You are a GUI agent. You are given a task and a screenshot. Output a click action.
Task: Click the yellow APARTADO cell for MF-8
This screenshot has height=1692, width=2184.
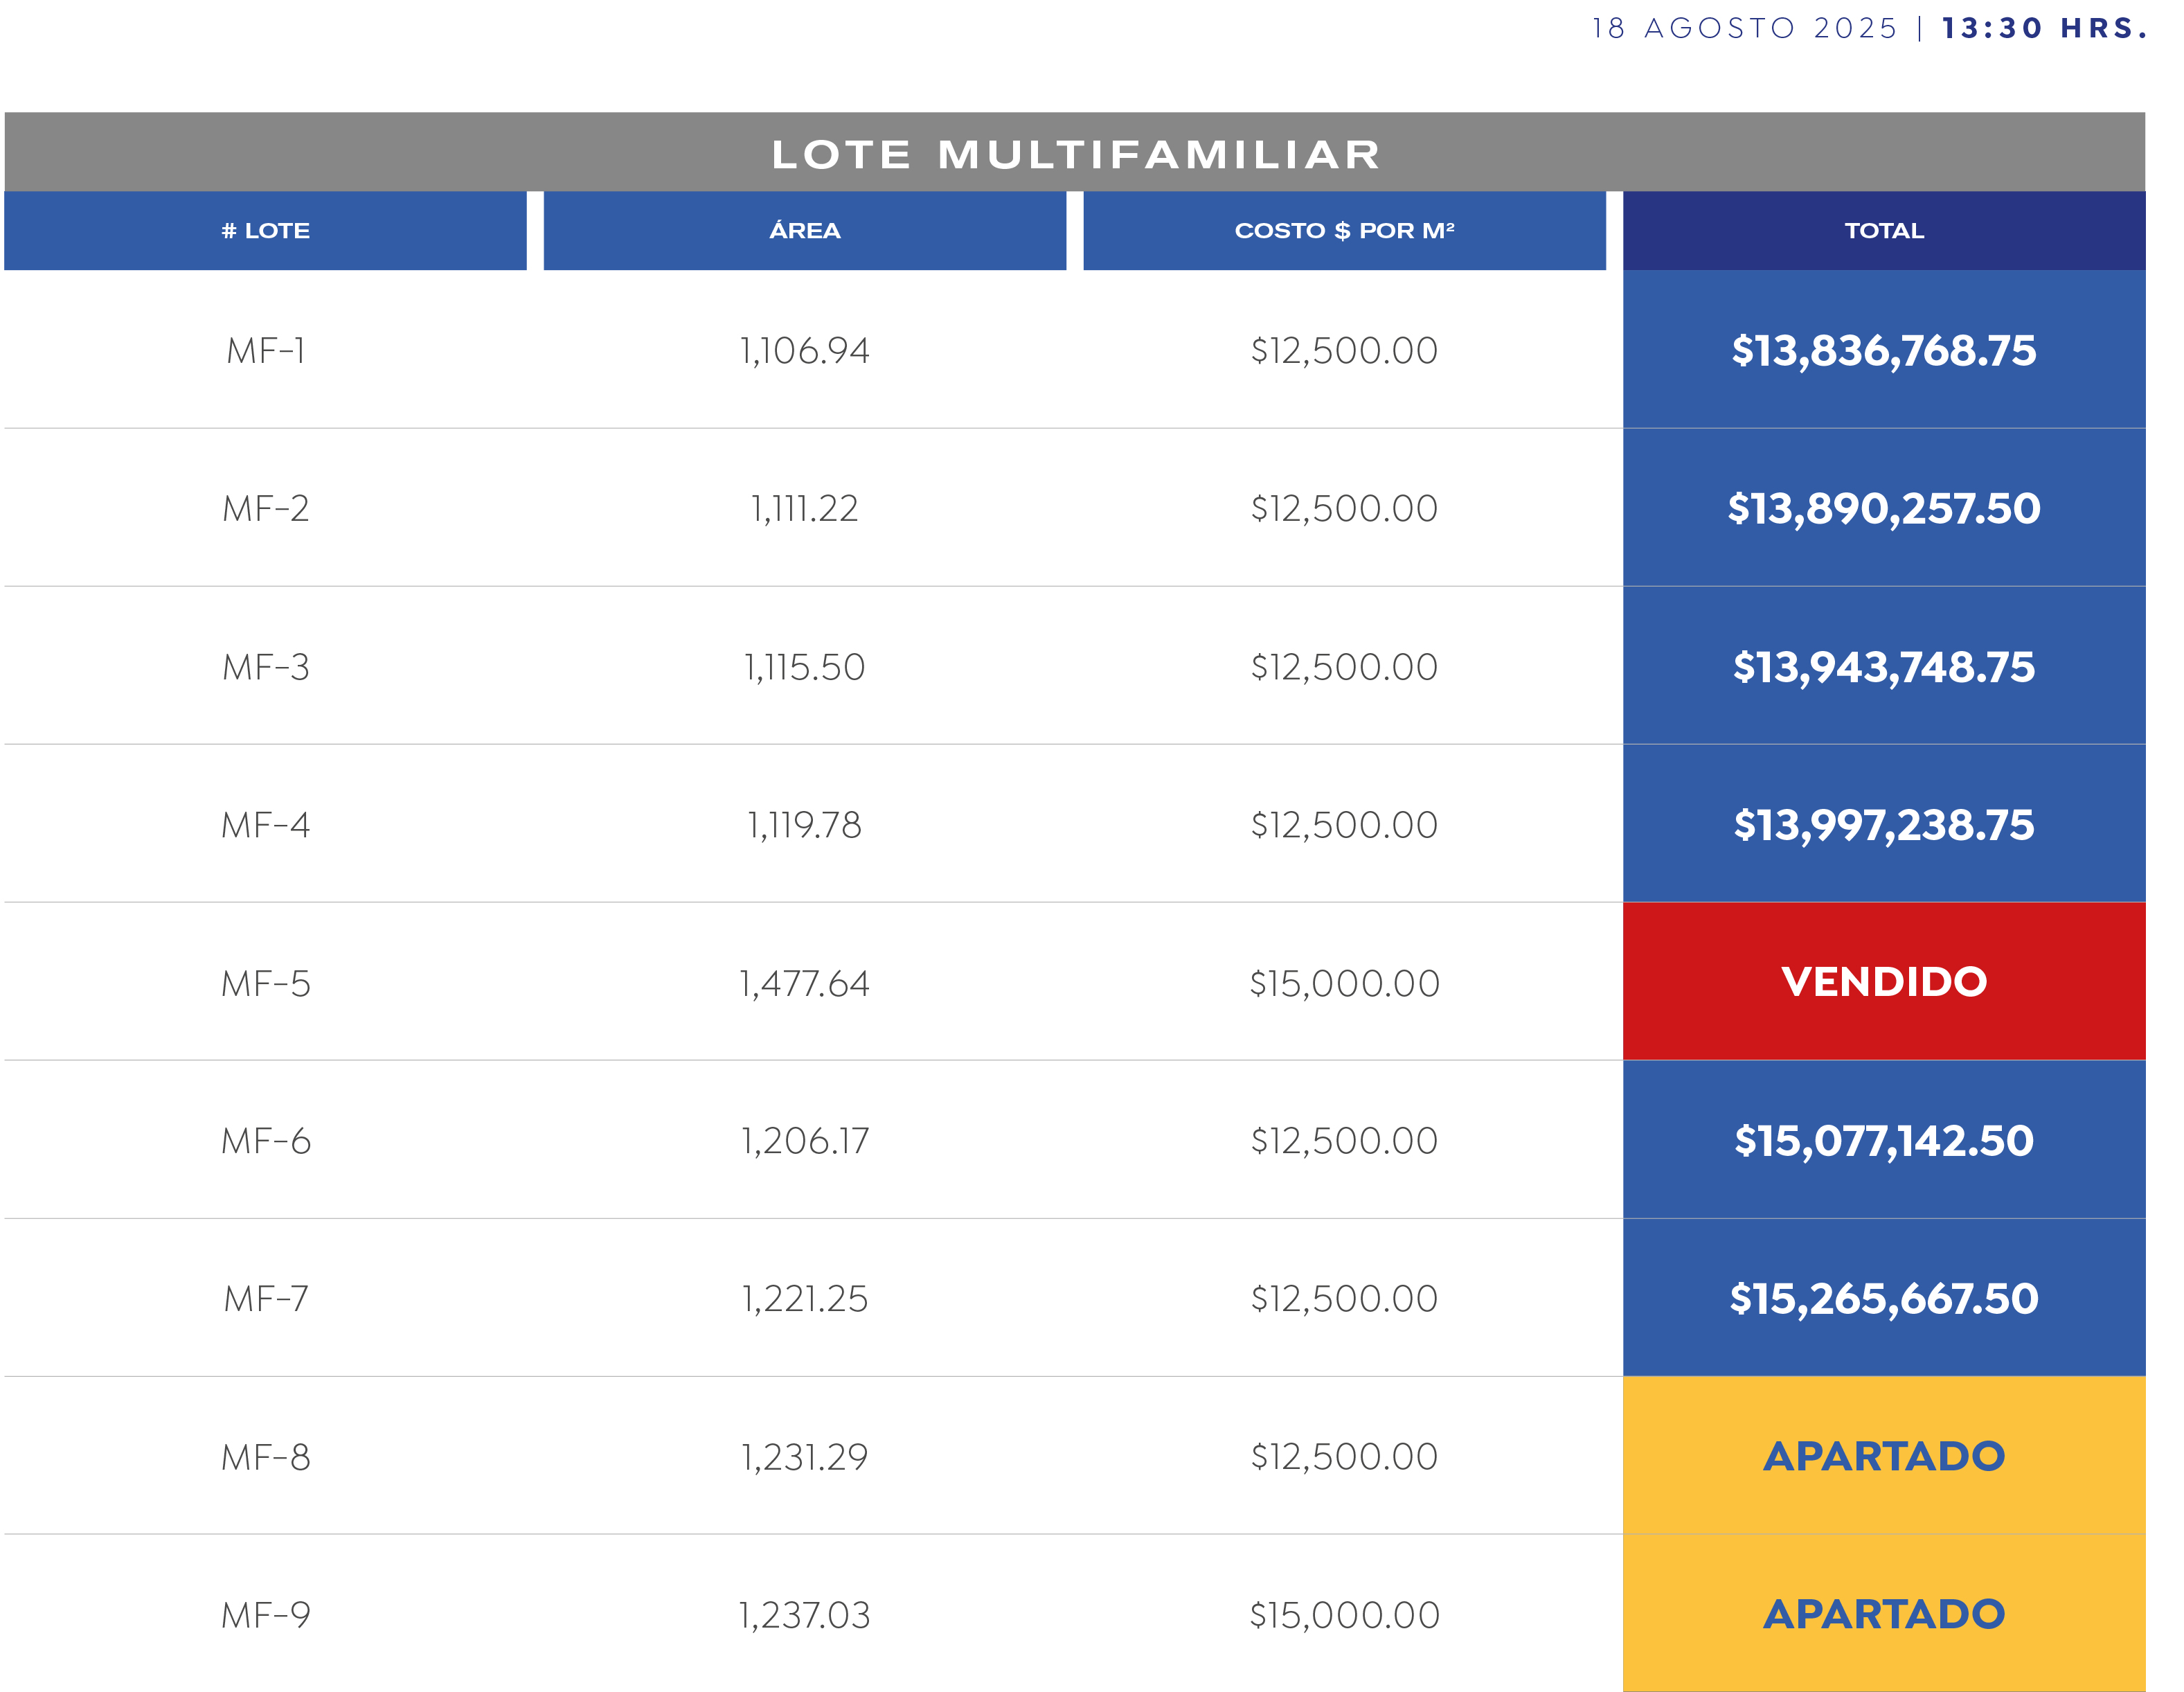click(x=1884, y=1456)
